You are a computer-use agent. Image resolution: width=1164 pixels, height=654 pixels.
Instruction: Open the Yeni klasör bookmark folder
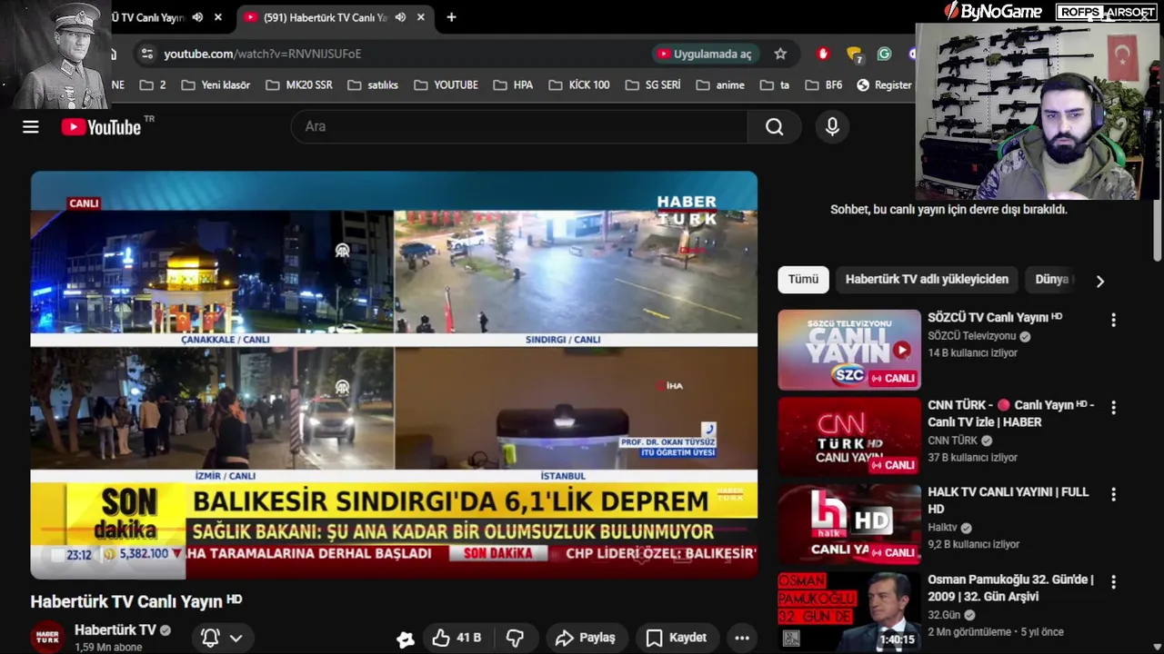tap(216, 84)
